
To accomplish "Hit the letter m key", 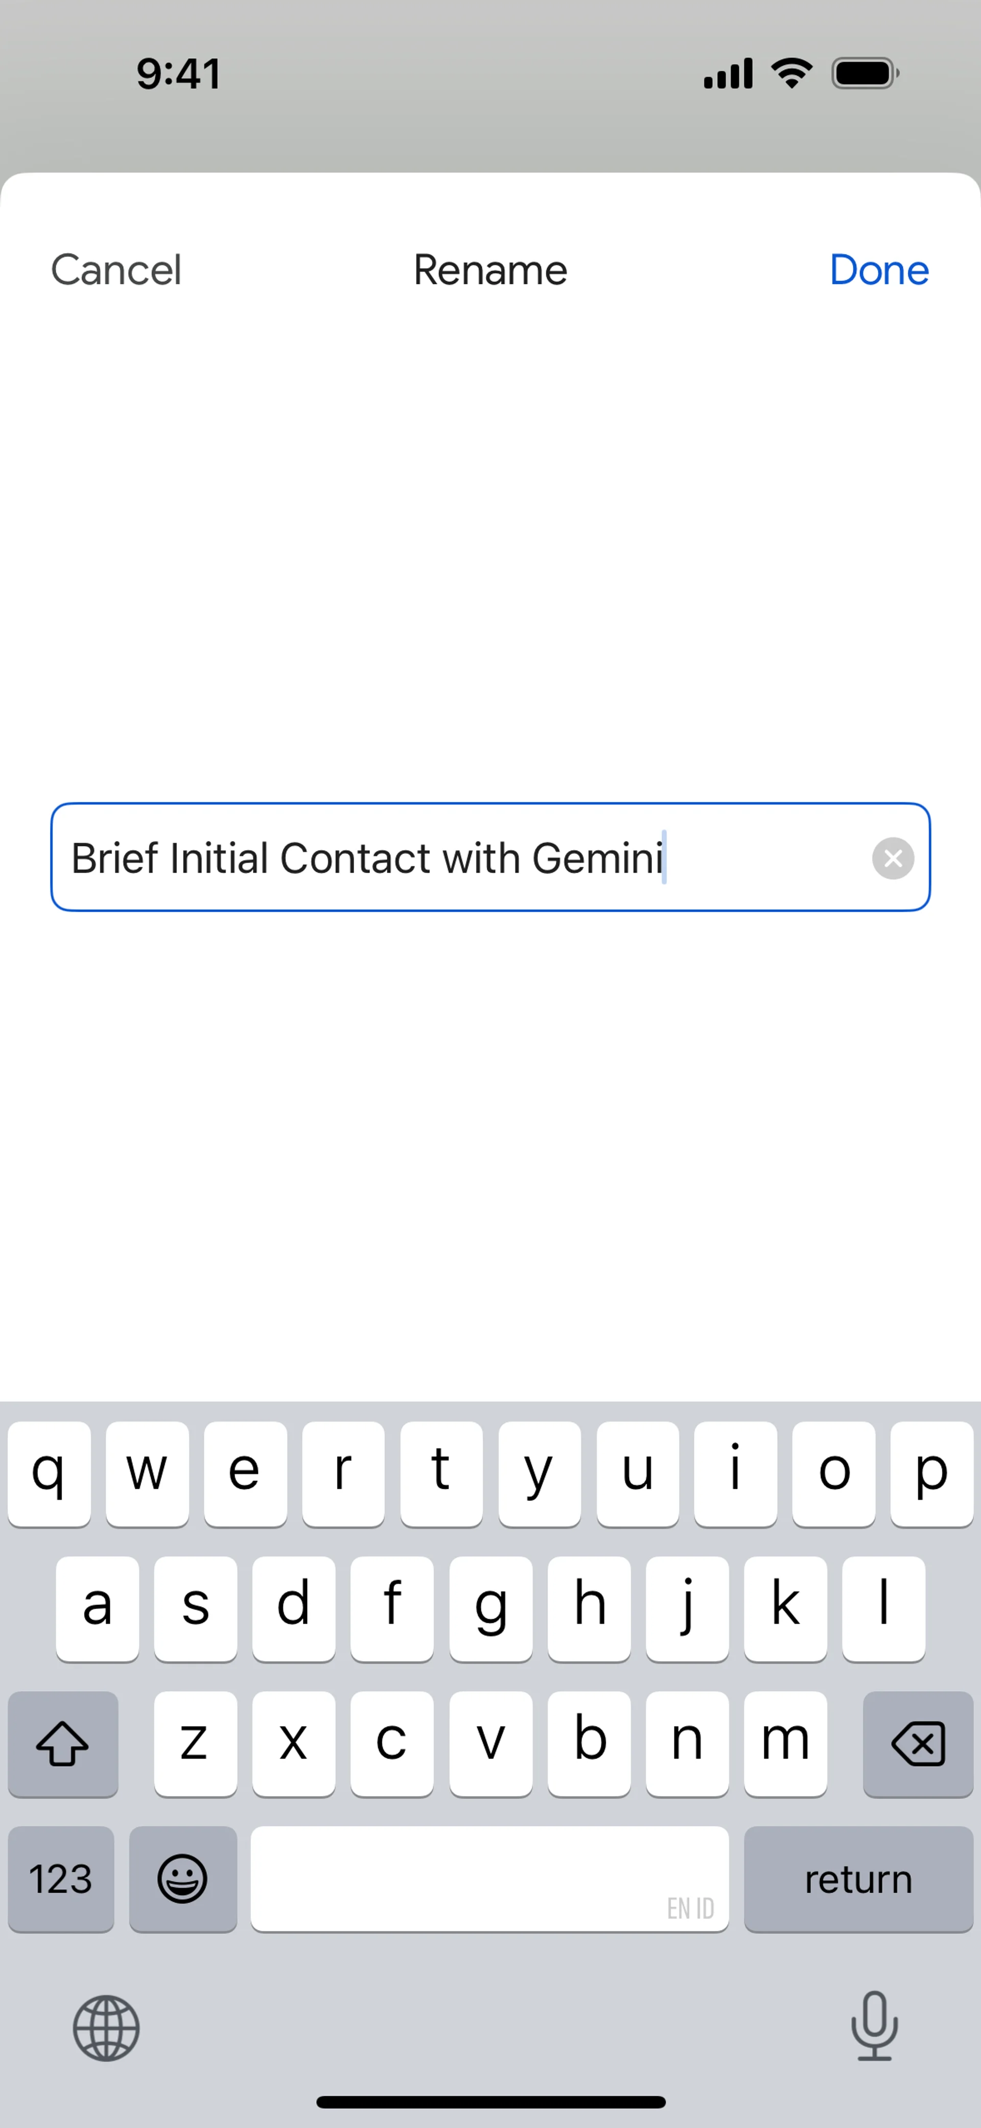I will tap(784, 1743).
